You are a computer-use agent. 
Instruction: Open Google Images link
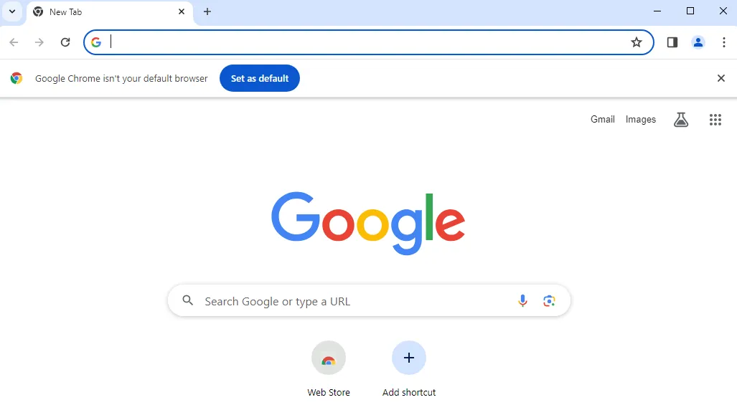pyautogui.click(x=641, y=119)
